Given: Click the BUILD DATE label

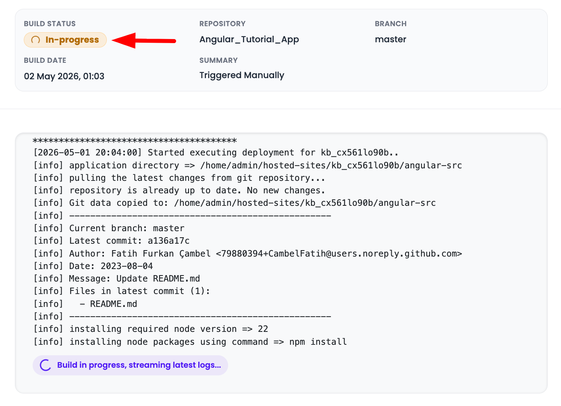Looking at the screenshot, I should click(x=45, y=60).
